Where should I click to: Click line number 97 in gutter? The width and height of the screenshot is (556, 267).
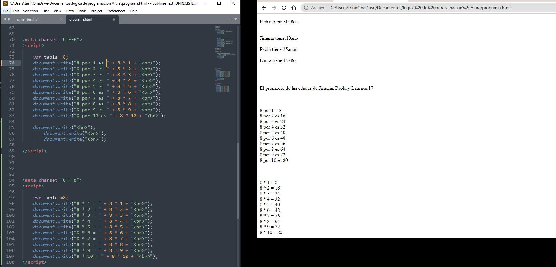point(12,198)
